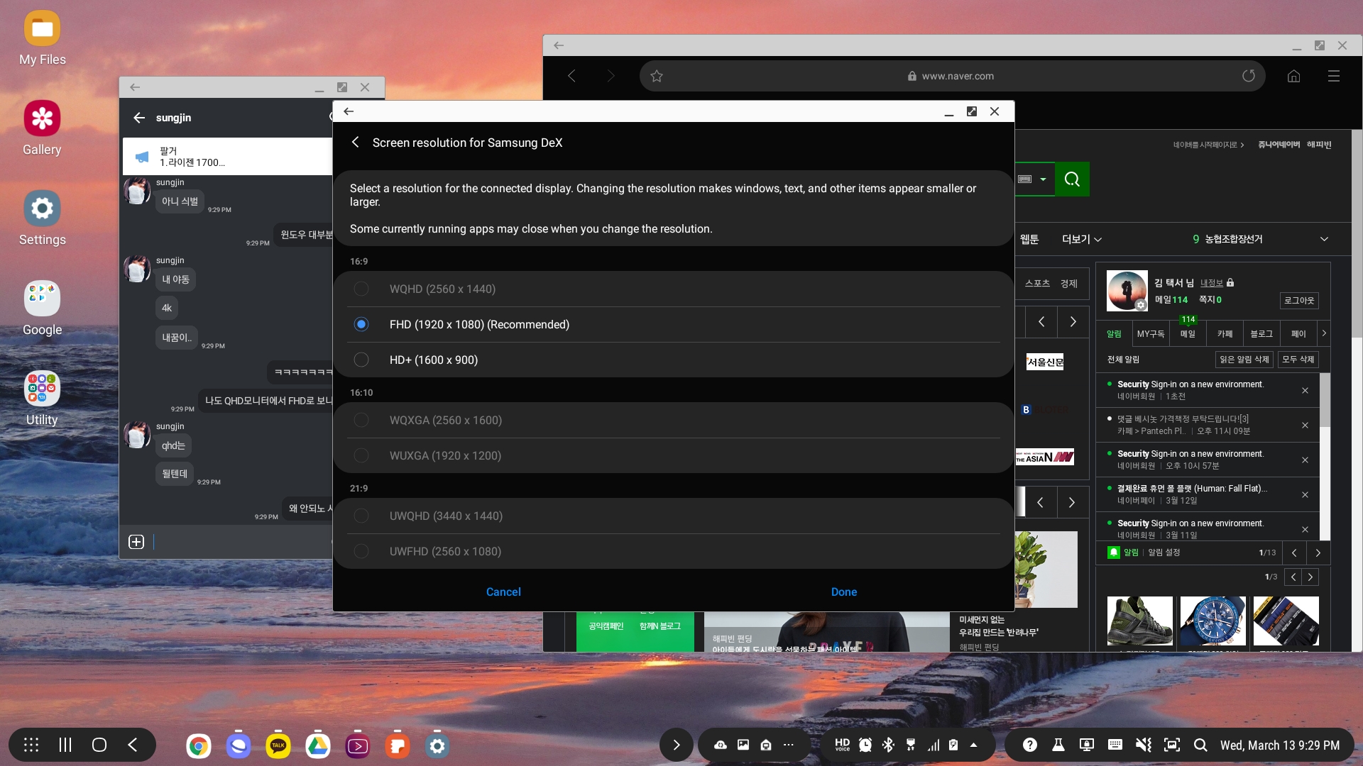The width and height of the screenshot is (1363, 766).
Task: Select FHD (1920 x 1080) radio option
Action: pos(362,324)
